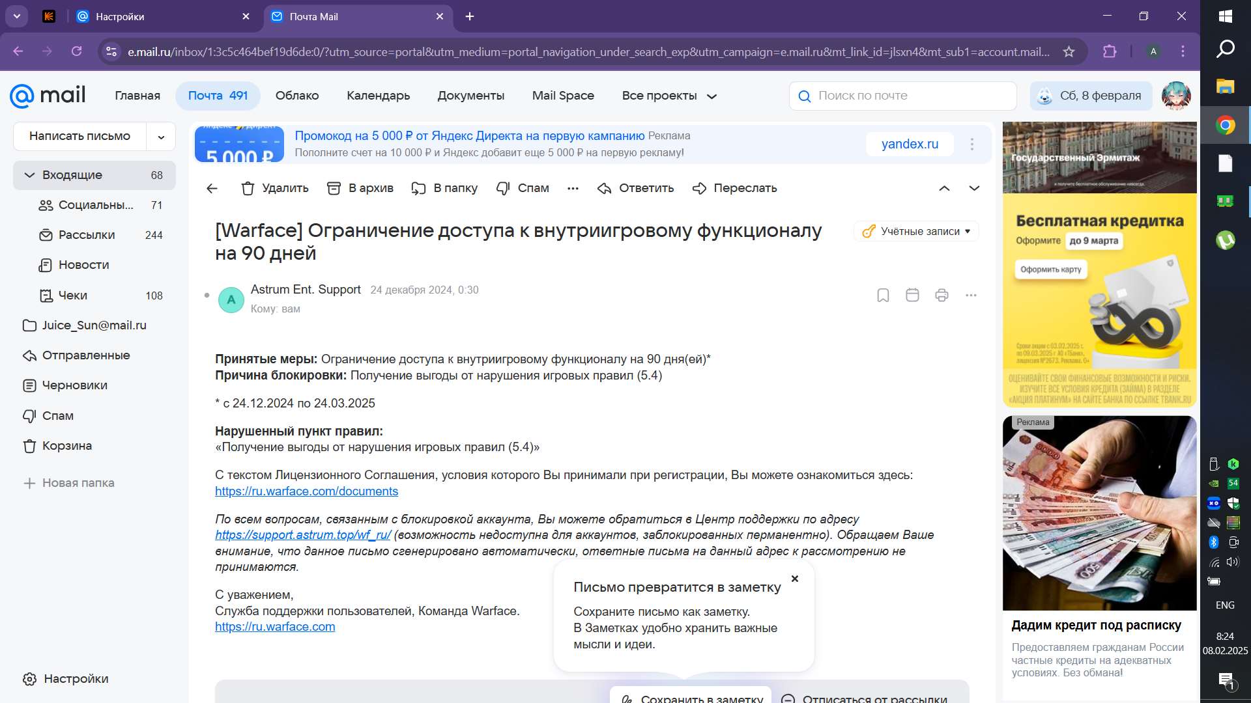1251x703 pixels.
Task: Select the Почта 491 navigation tab
Action: (218, 96)
